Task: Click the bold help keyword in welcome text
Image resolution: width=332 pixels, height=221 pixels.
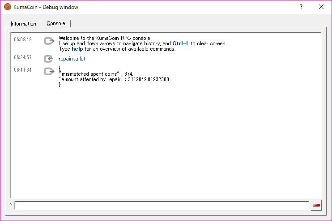Action: click(x=77, y=49)
